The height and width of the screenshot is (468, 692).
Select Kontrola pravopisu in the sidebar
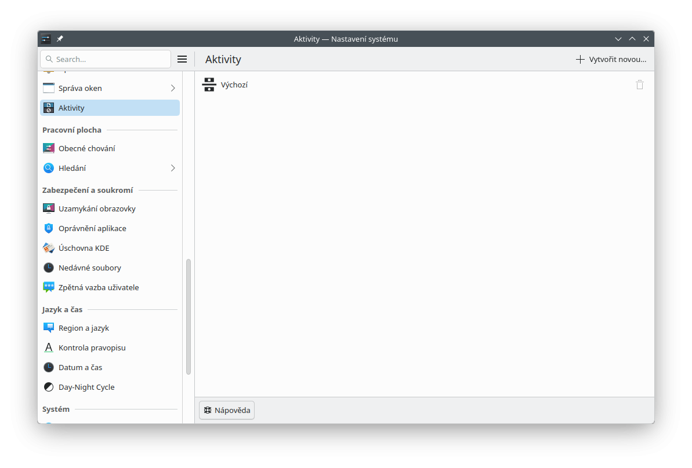pos(92,348)
